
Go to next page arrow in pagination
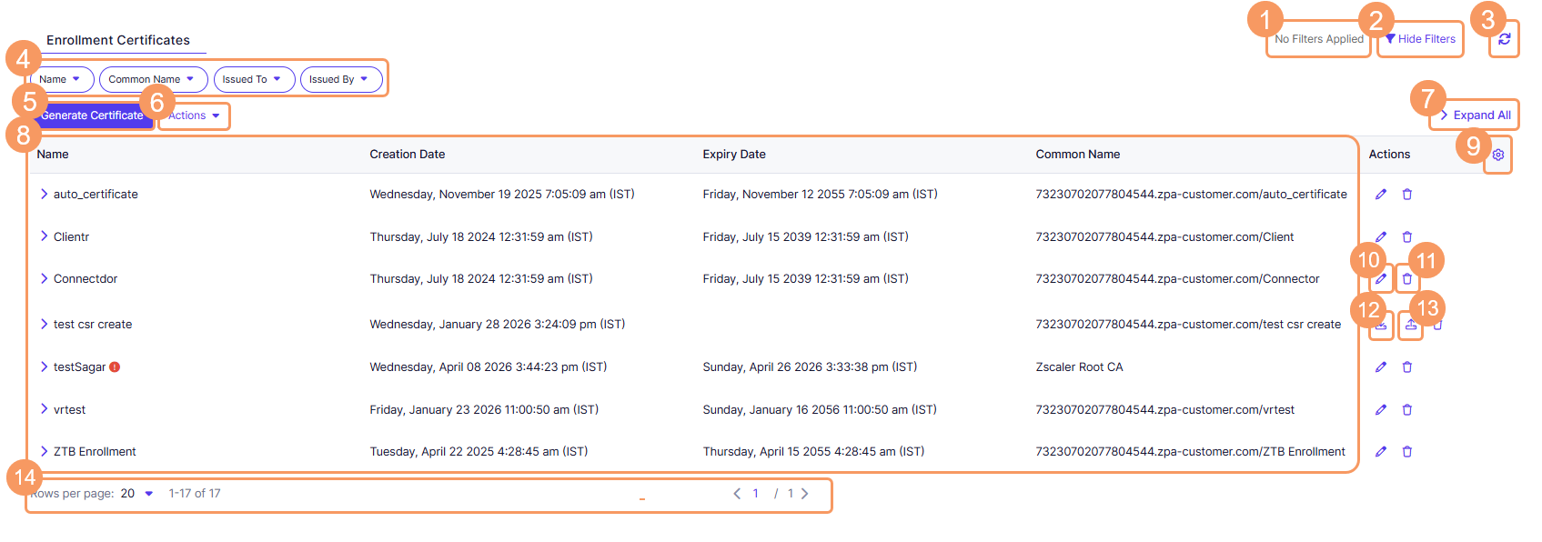click(805, 494)
